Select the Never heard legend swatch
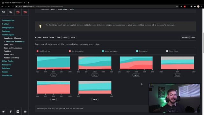This screenshot has height=115, width=204. pos(167,51)
